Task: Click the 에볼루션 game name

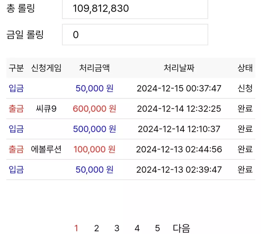Action: pos(46,149)
